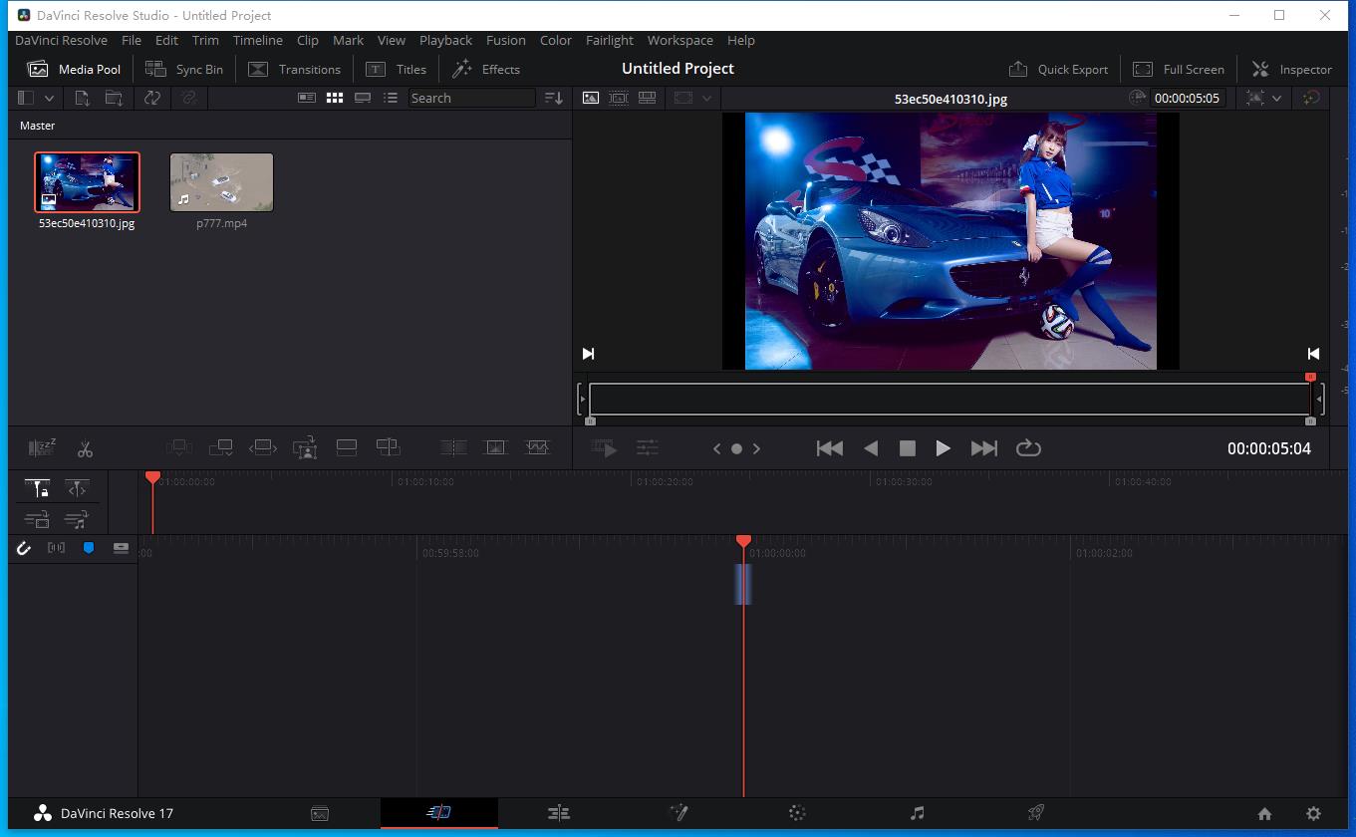
Task: Click the Dissolve transition icon
Action: tap(495, 448)
